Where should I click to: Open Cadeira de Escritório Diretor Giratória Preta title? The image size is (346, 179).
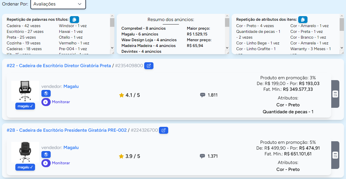coord(59,66)
